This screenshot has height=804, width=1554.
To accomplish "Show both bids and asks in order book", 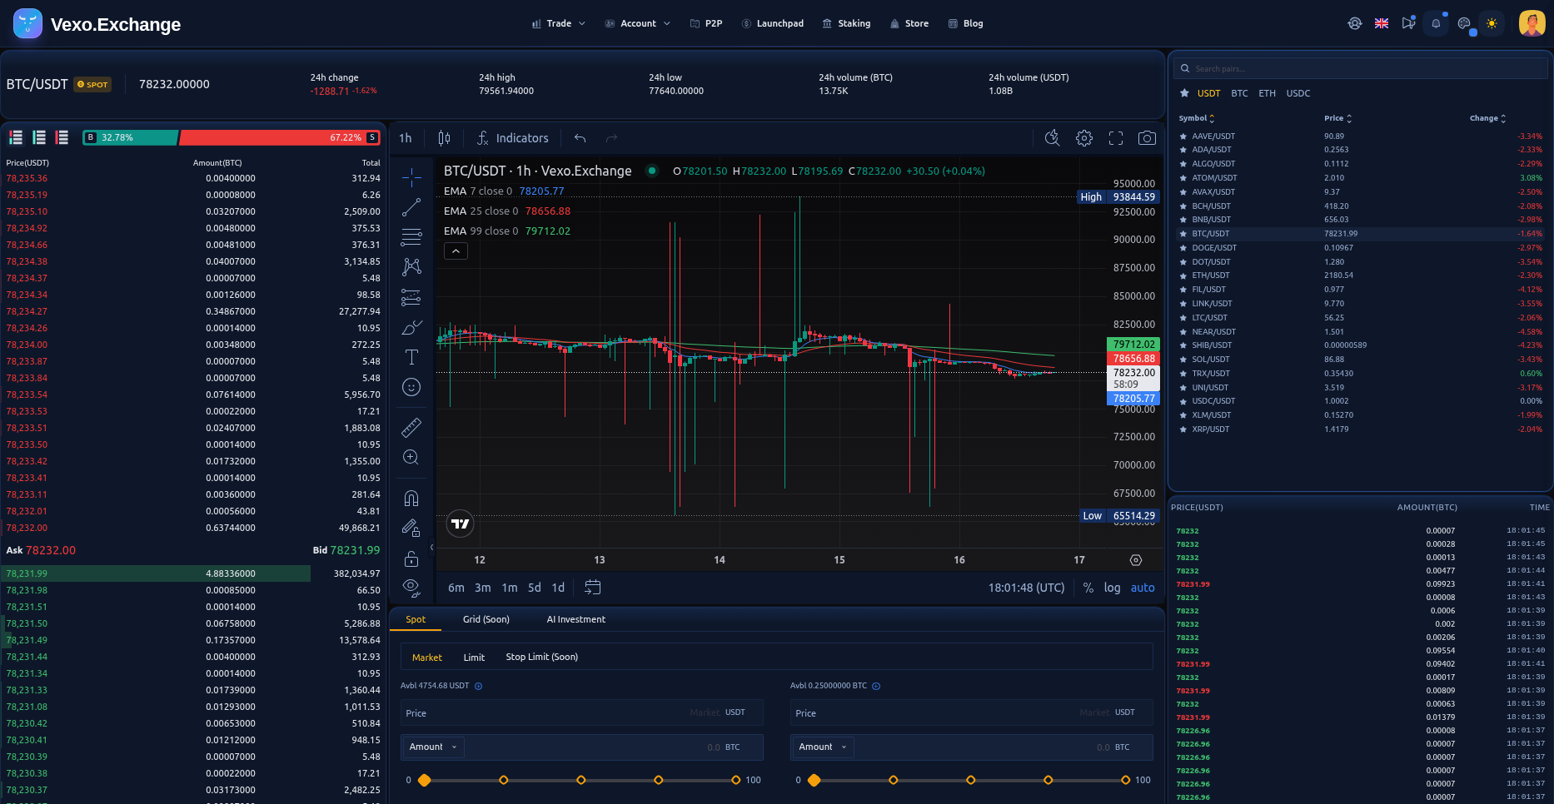I will pyautogui.click(x=16, y=137).
